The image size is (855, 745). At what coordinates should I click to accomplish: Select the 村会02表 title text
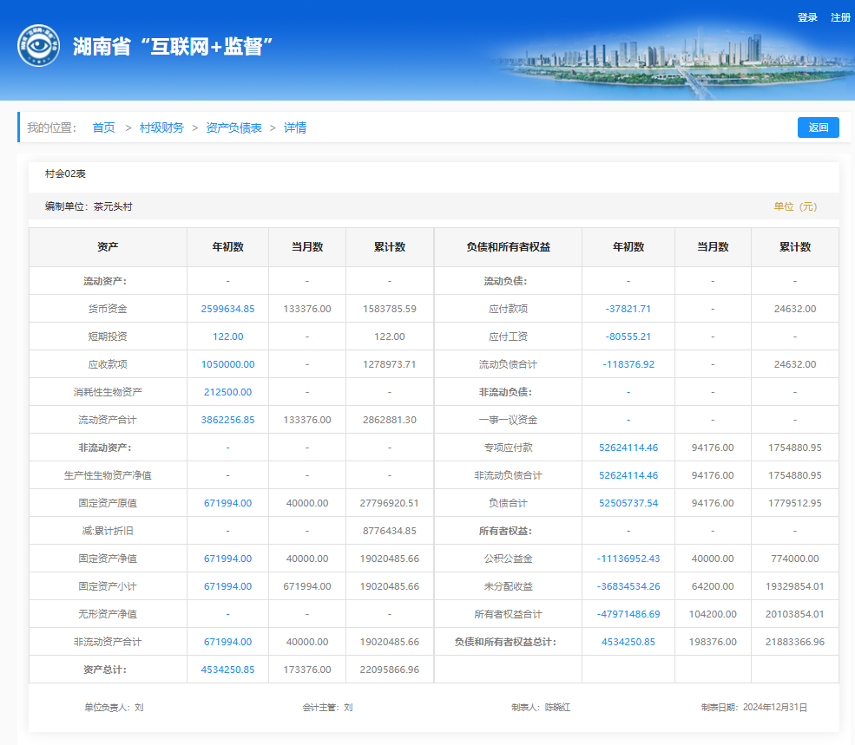[x=65, y=173]
